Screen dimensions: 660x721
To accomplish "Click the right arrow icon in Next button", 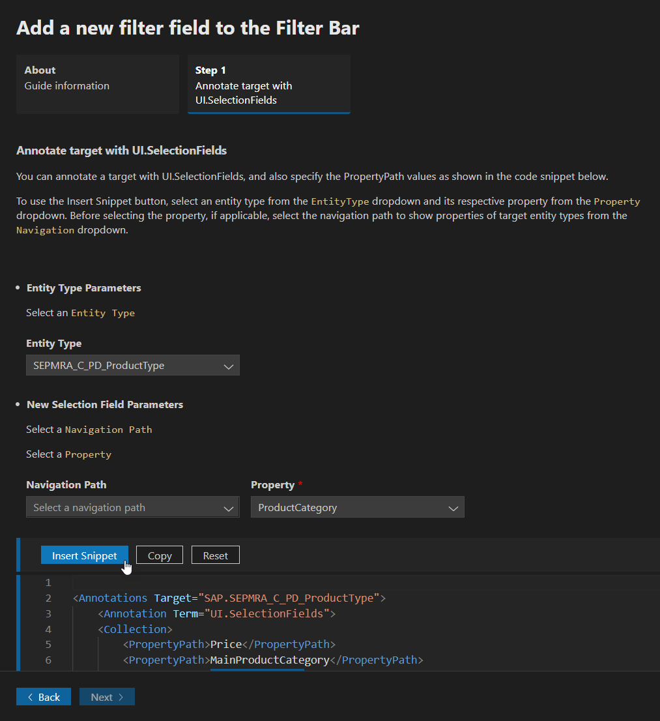I will [121, 698].
